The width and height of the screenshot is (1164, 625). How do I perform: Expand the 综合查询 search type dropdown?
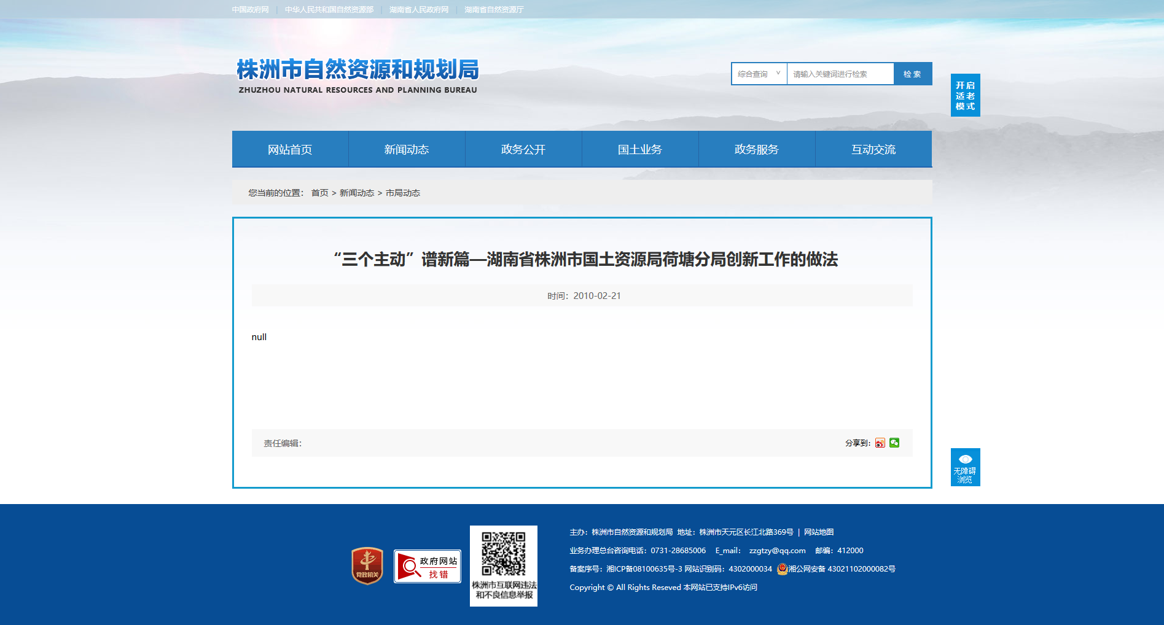pyautogui.click(x=759, y=74)
